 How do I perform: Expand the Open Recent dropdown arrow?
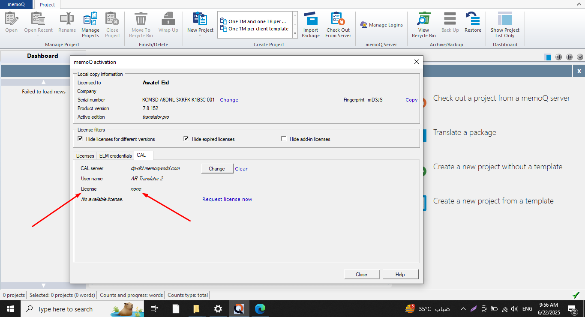[x=38, y=36]
